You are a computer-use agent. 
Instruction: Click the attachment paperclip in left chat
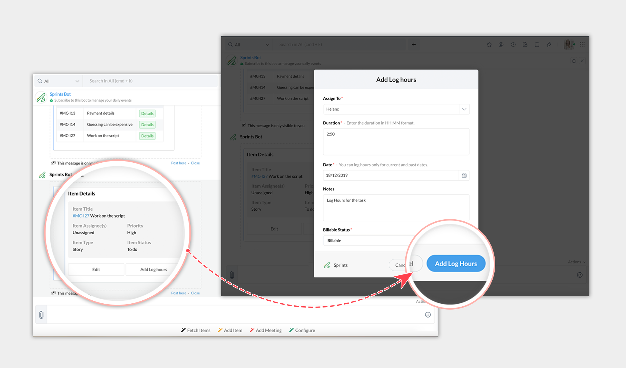click(x=41, y=315)
